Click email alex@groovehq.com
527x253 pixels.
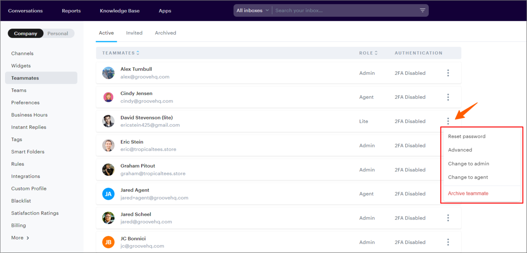[x=145, y=77]
